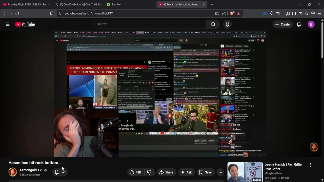
Task: Click the share page icon in address bar
Action: click(224, 13)
